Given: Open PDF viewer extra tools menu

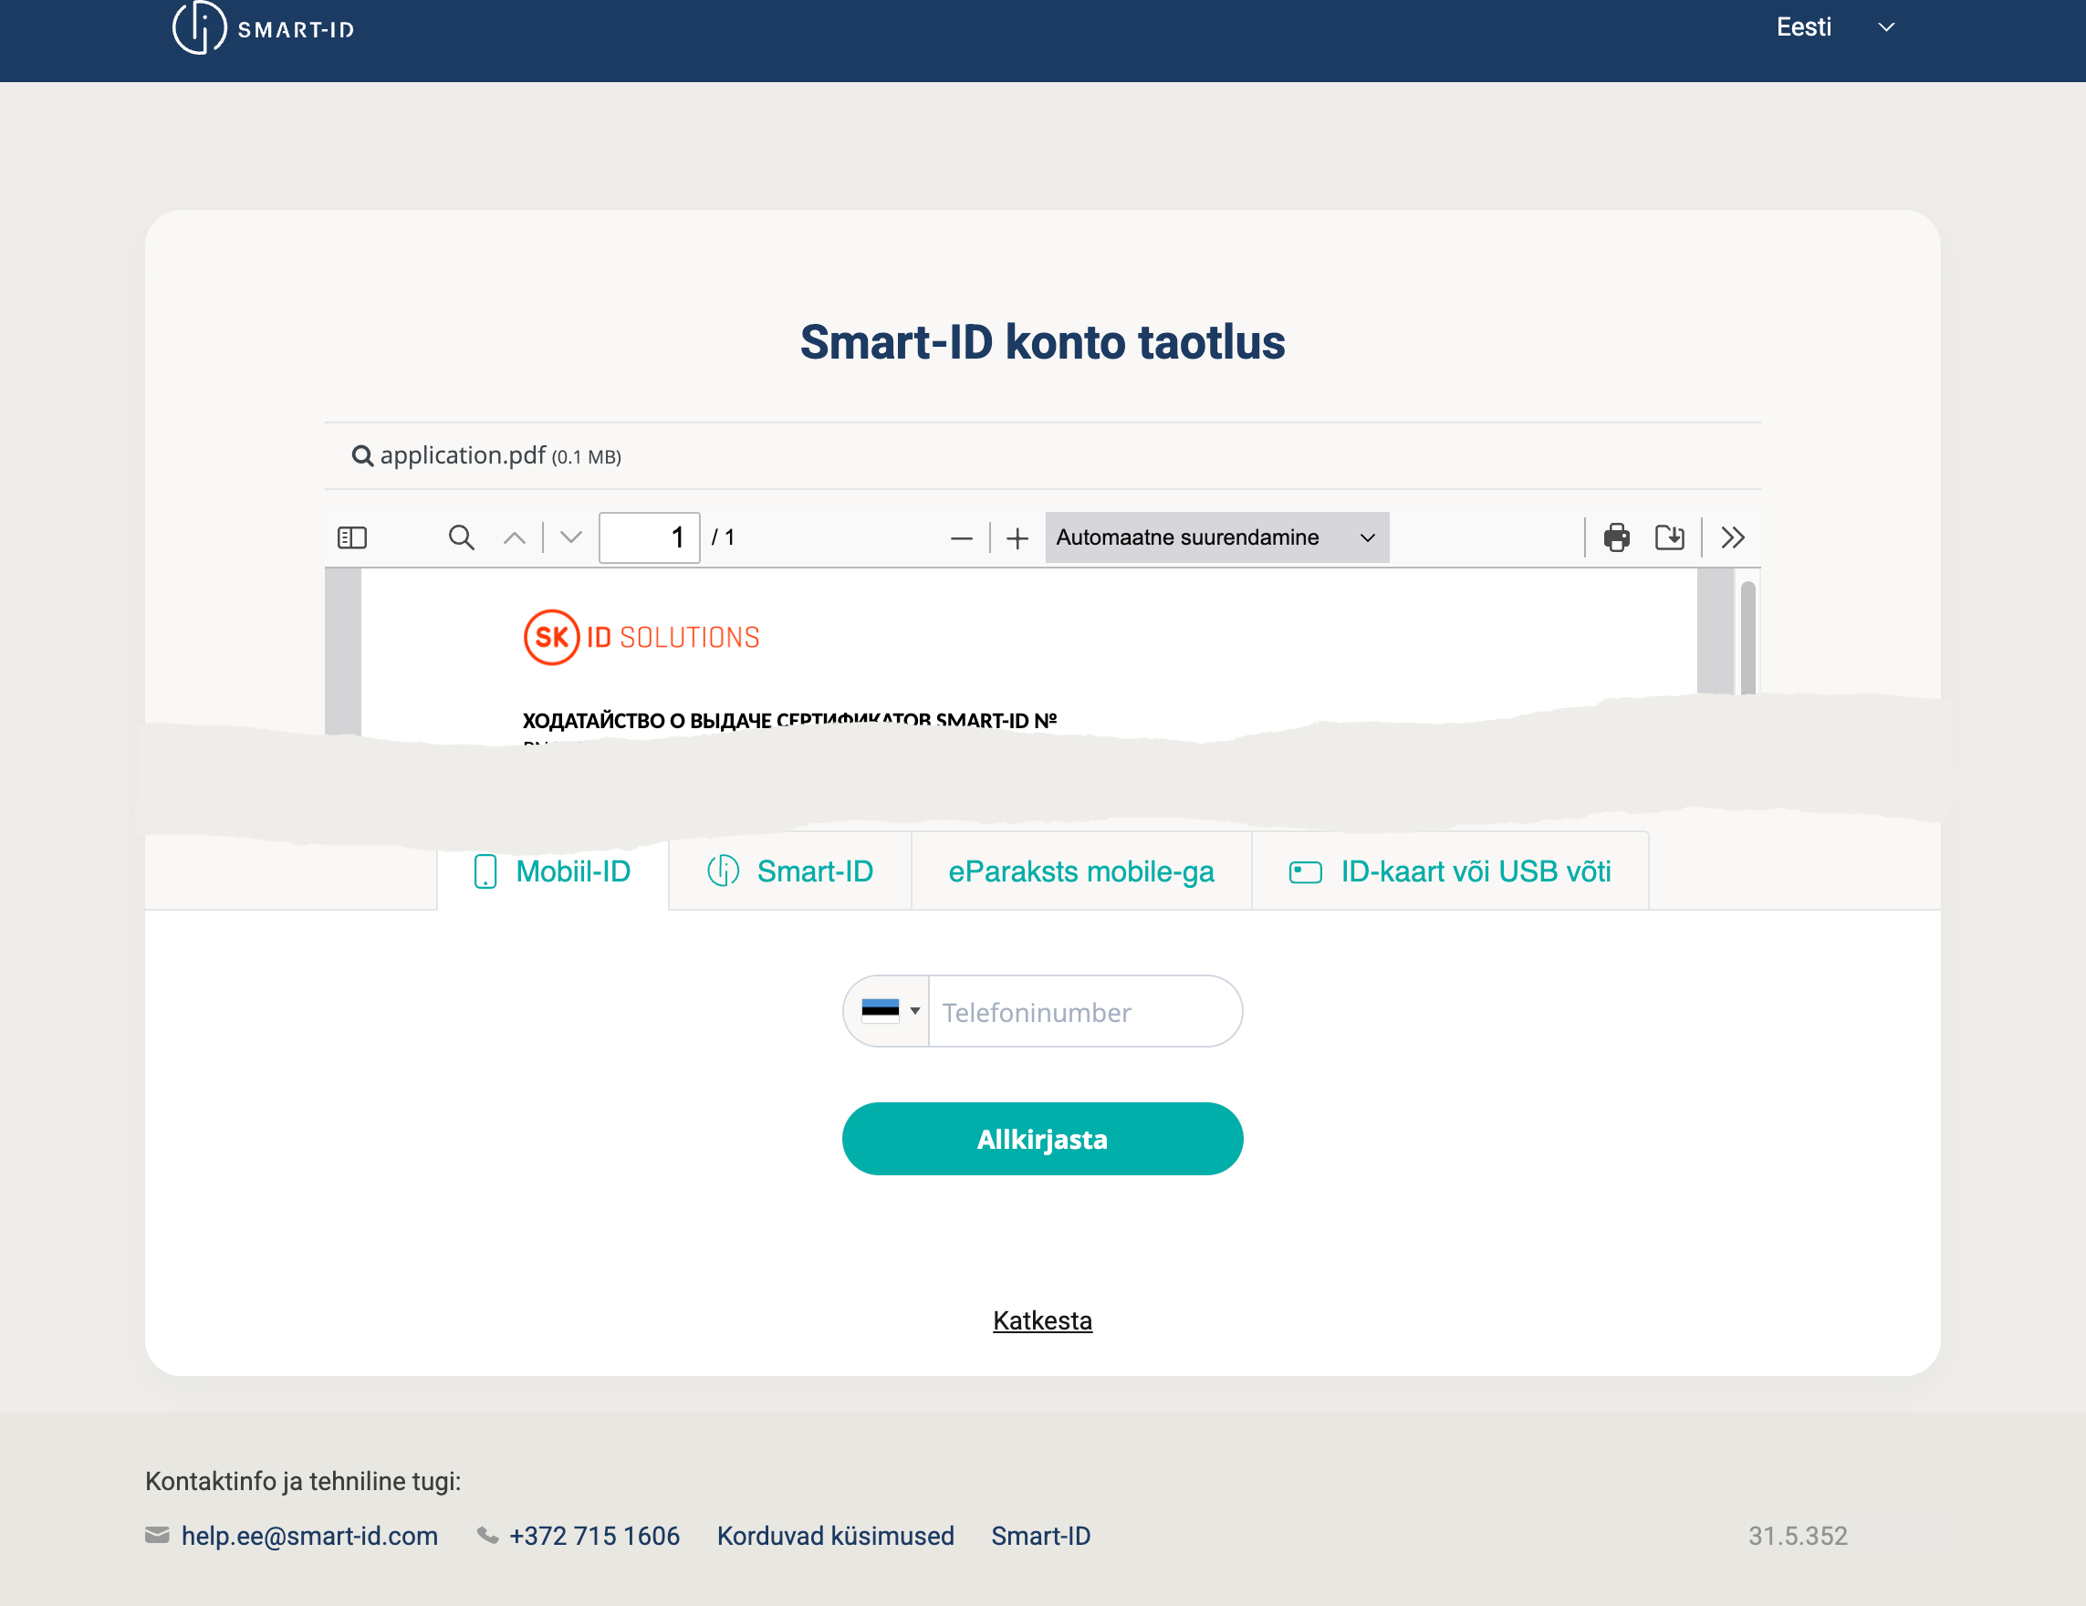Looking at the screenshot, I should point(1733,537).
